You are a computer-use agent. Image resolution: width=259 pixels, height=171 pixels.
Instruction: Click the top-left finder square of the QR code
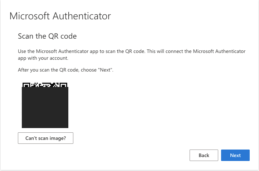(x=26, y=85)
